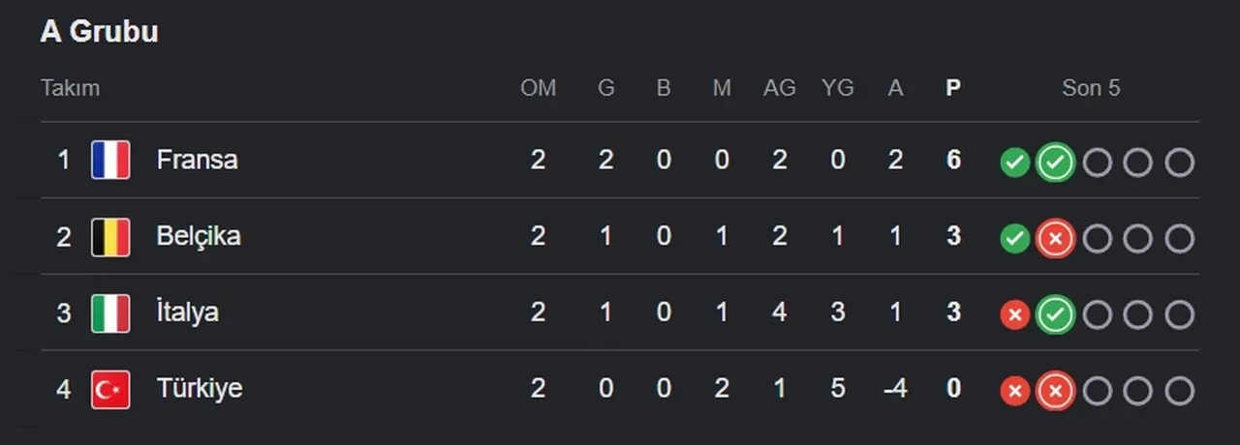
Task: Click the Son 5 column header
Action: 1091,88
